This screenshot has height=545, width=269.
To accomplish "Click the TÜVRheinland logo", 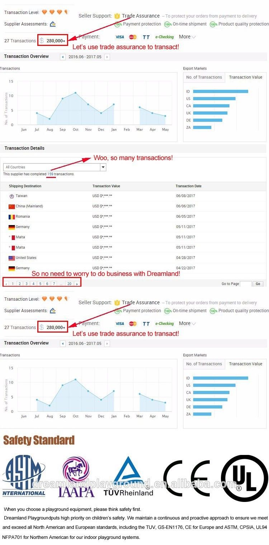I will point(128,476).
